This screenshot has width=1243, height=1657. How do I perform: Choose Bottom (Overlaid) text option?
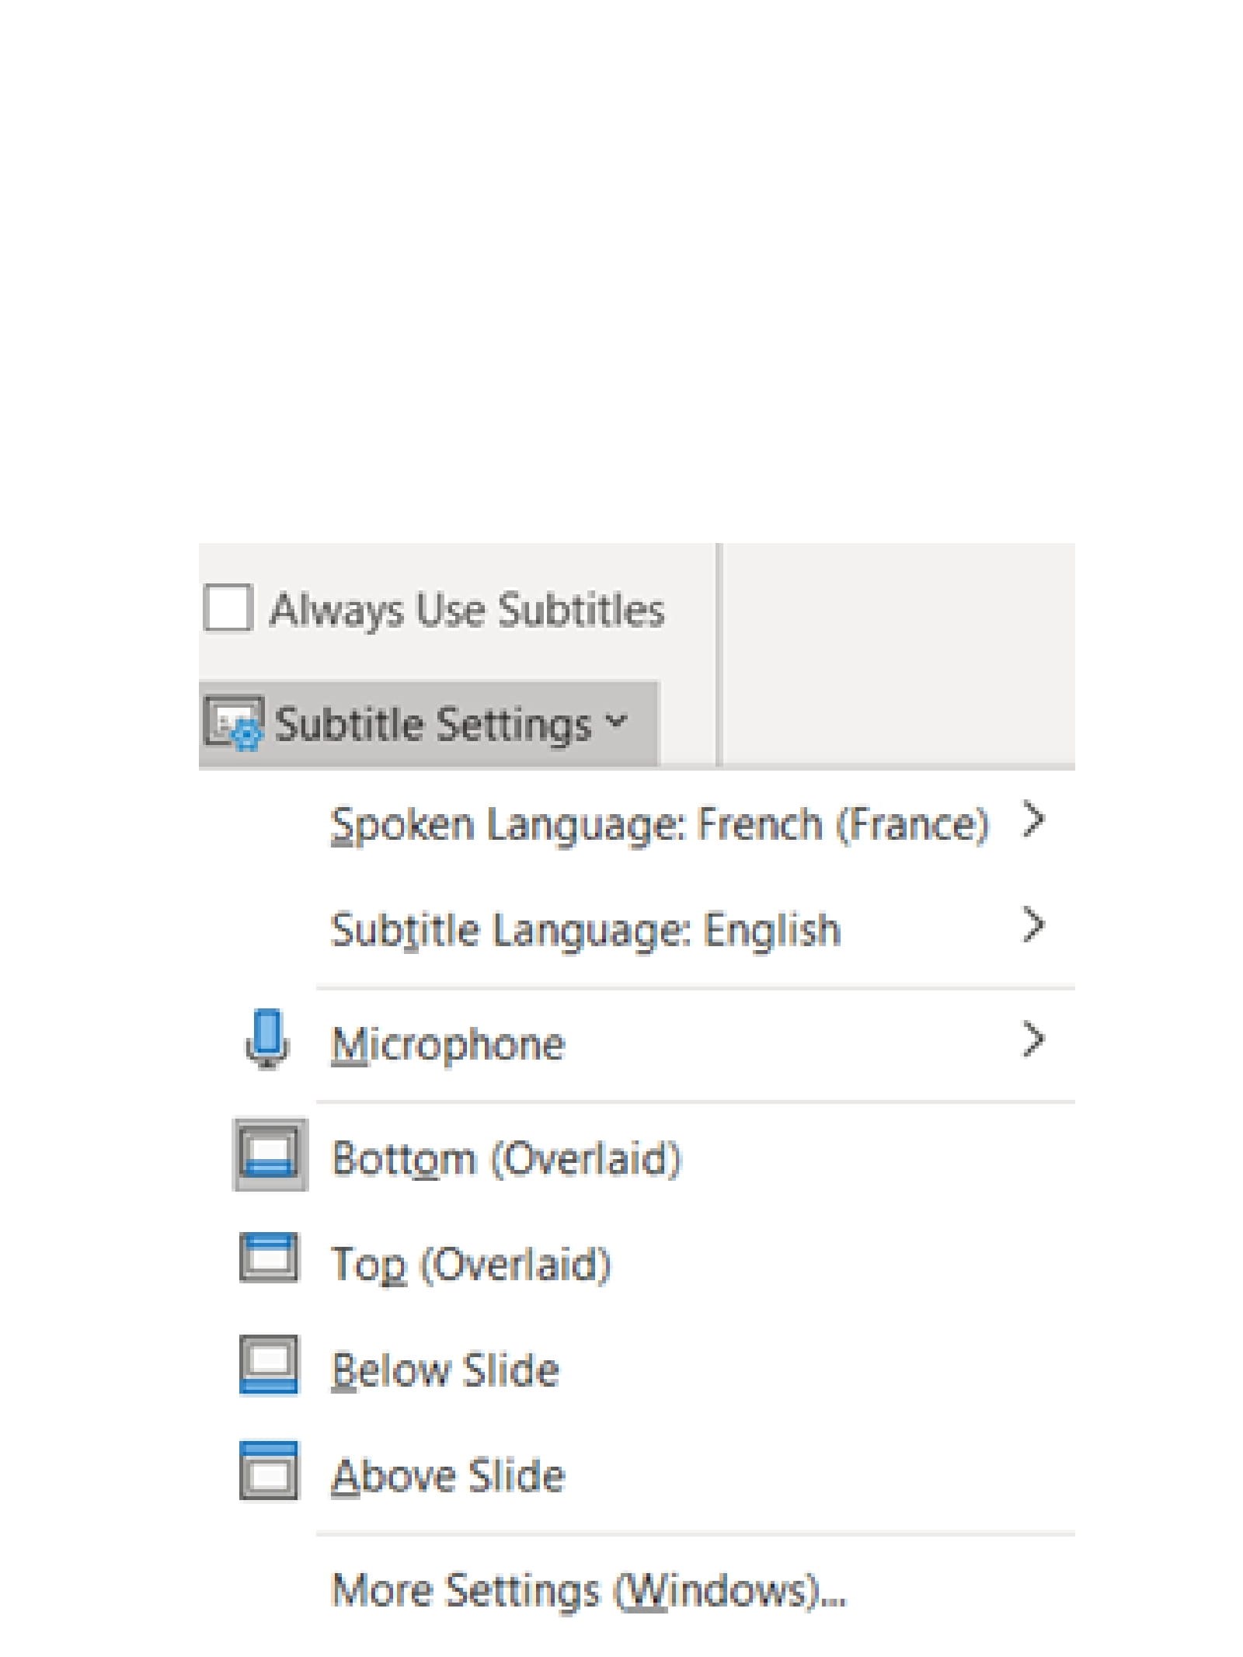click(507, 1158)
